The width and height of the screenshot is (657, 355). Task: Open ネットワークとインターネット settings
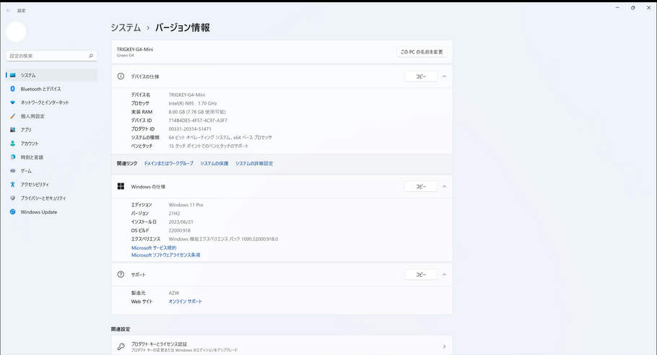pyautogui.click(x=45, y=102)
